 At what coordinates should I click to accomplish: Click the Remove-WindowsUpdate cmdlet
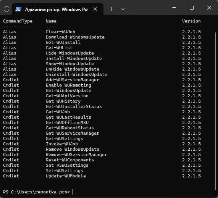[x=72, y=150]
